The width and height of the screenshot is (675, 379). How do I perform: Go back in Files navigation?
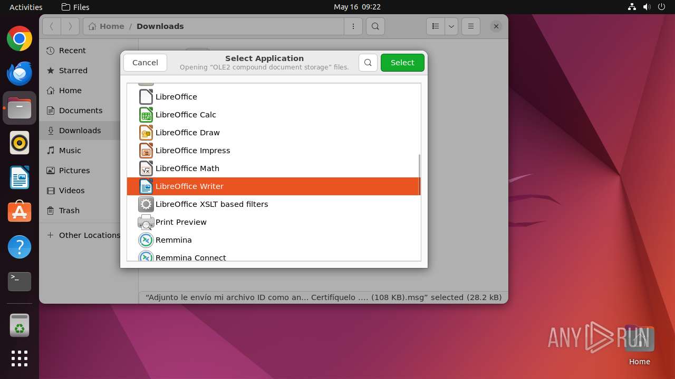coord(52,26)
